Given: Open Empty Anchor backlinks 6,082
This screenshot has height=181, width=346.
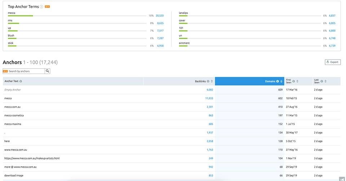Looking at the screenshot, I should pyautogui.click(x=210, y=90).
